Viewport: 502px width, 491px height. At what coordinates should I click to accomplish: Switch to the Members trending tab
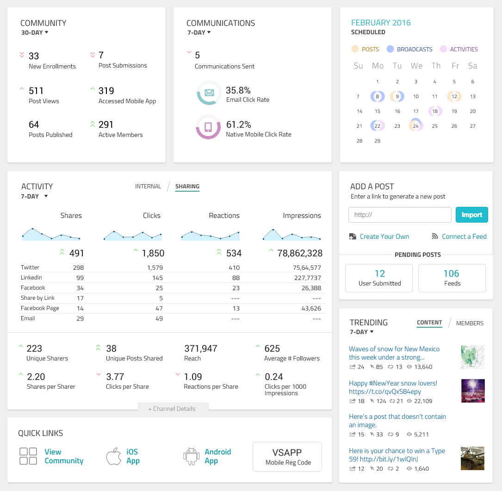(x=470, y=323)
